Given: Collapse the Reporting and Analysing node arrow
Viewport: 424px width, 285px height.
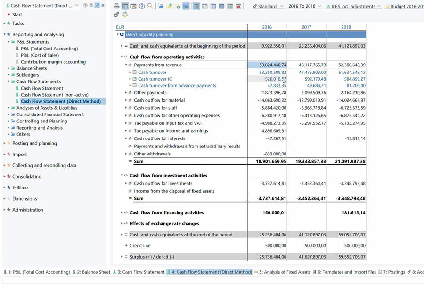Looking at the screenshot, I should click(x=4, y=34).
